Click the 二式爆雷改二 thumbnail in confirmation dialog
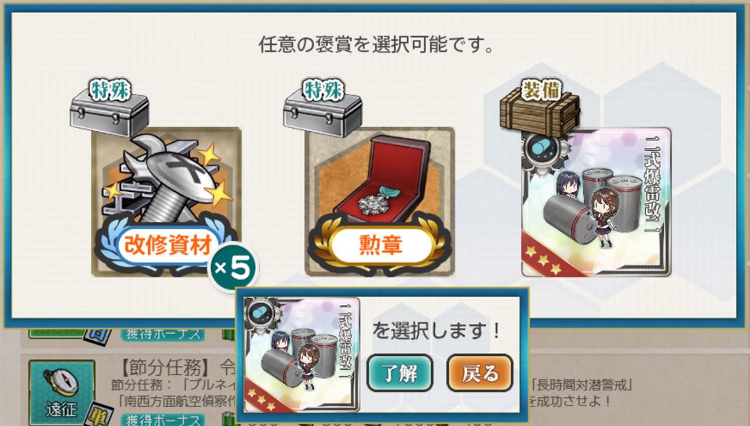Viewport: 750px width, 426px height. coord(302,355)
